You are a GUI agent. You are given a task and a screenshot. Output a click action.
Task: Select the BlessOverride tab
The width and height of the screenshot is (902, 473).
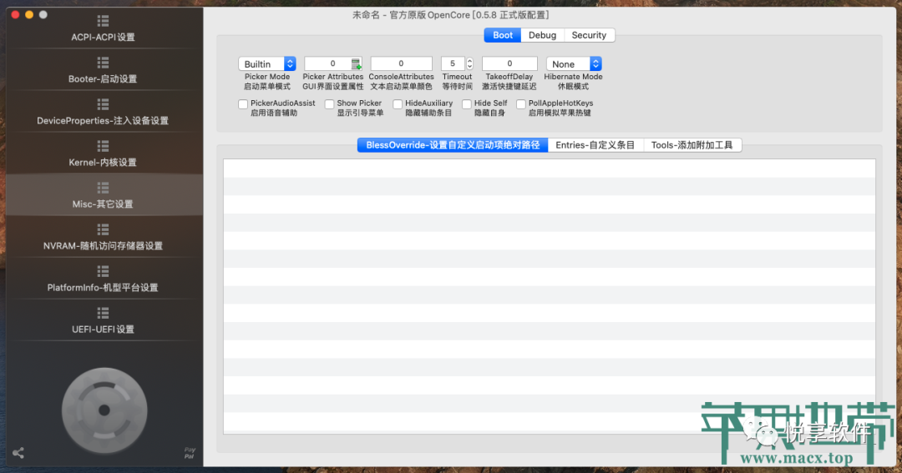453,145
